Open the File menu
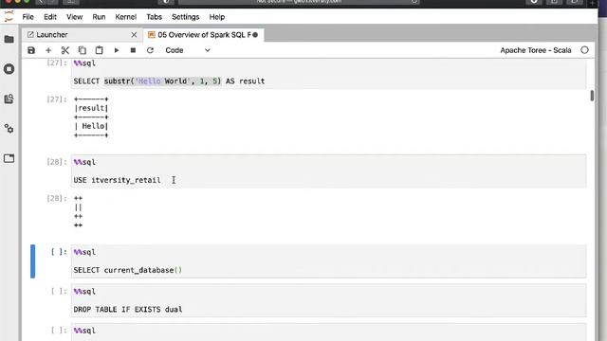The height and width of the screenshot is (341, 607). (28, 17)
